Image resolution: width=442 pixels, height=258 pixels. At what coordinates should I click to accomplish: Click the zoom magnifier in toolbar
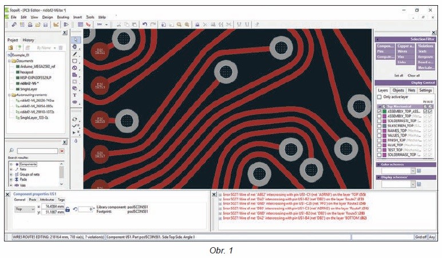179,25
